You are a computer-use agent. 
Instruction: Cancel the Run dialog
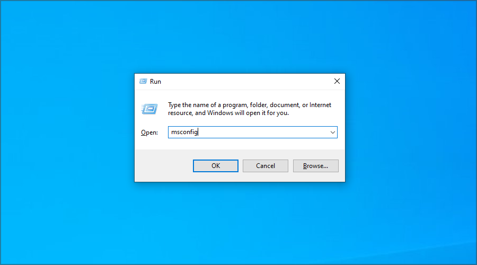click(266, 166)
